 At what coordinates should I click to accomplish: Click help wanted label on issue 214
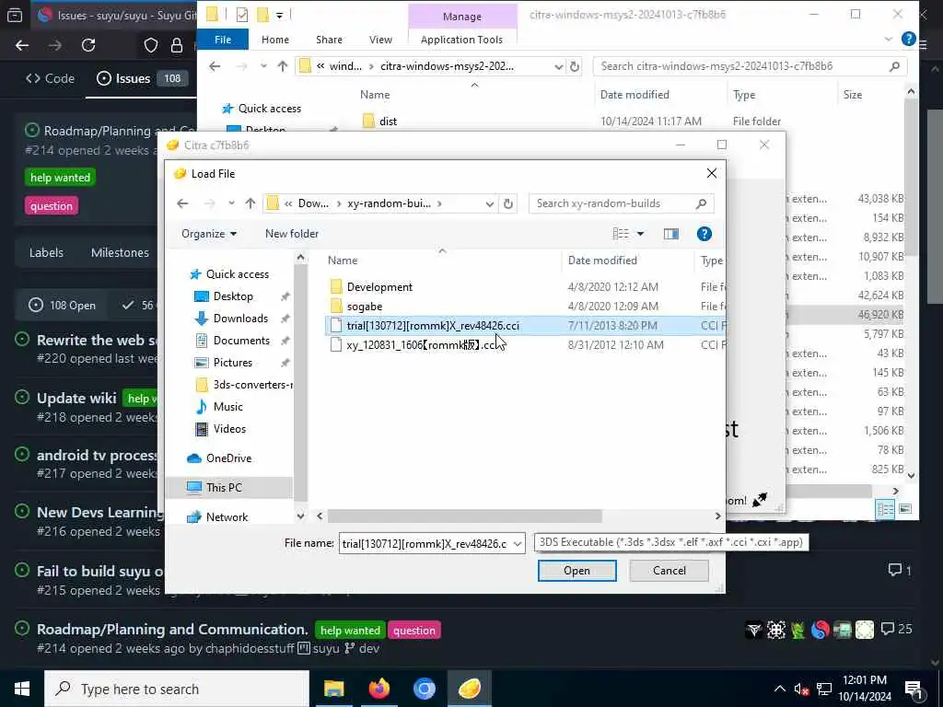(60, 178)
